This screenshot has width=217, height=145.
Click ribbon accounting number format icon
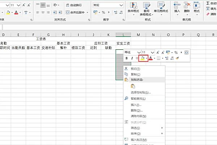(x=95, y=12)
